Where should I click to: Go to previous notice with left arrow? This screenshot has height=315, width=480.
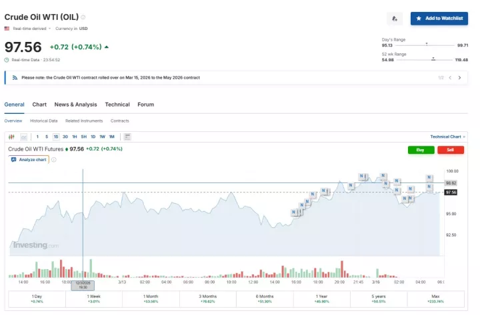coord(450,78)
